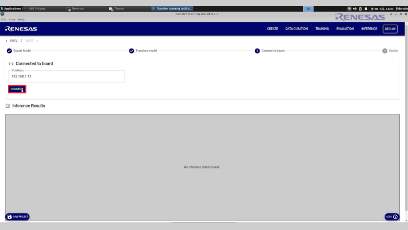
Task: Click the battery tray icon
Action: click(360, 9)
